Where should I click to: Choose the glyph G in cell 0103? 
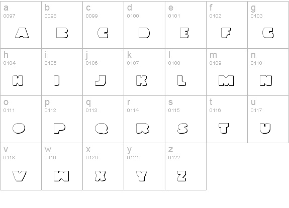tap(268, 33)
